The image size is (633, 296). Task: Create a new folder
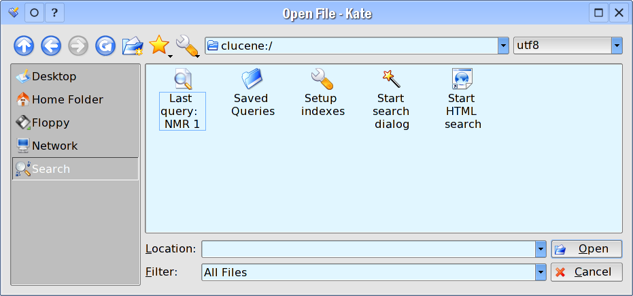click(133, 46)
